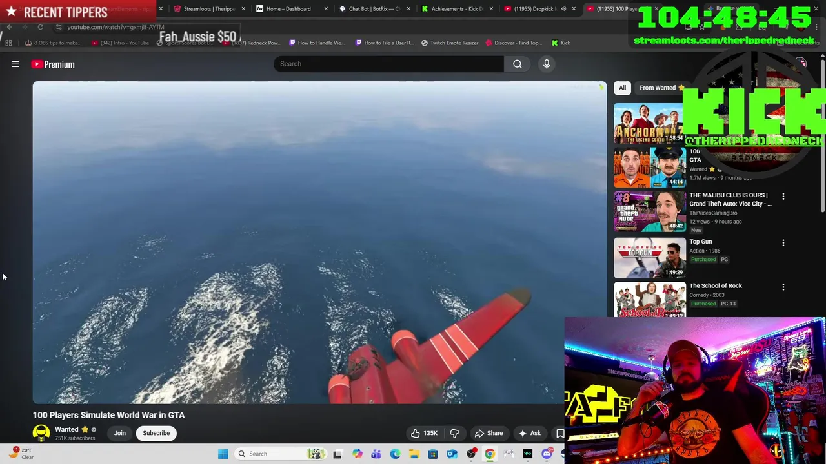Open The School of Rock thumbnail
Screen dimensions: 826x464
(649, 300)
